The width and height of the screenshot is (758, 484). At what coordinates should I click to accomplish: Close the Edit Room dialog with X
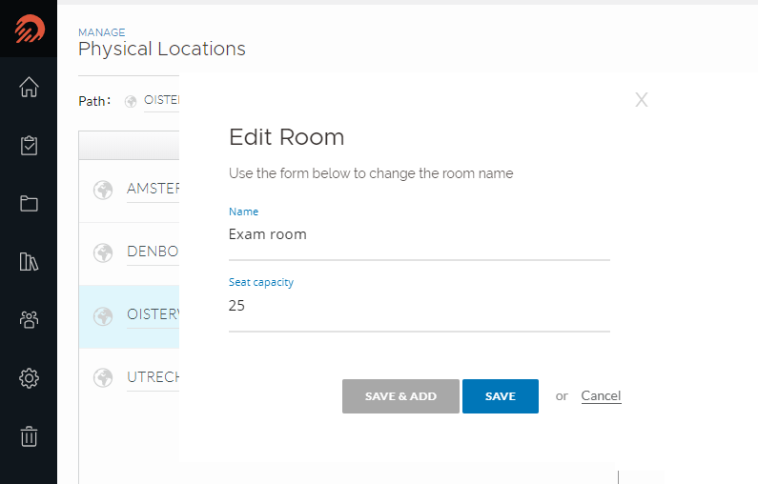(641, 100)
